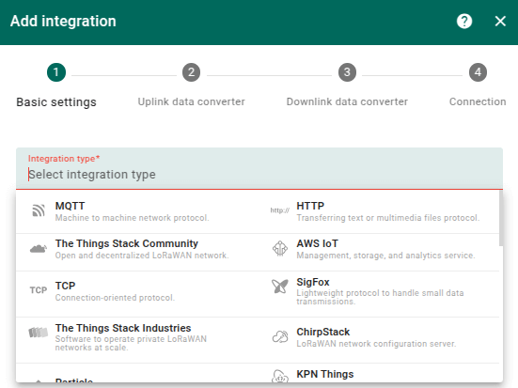Click 'Software to operate private LoRaWAN' text
The image size is (518, 388).
[131, 339]
